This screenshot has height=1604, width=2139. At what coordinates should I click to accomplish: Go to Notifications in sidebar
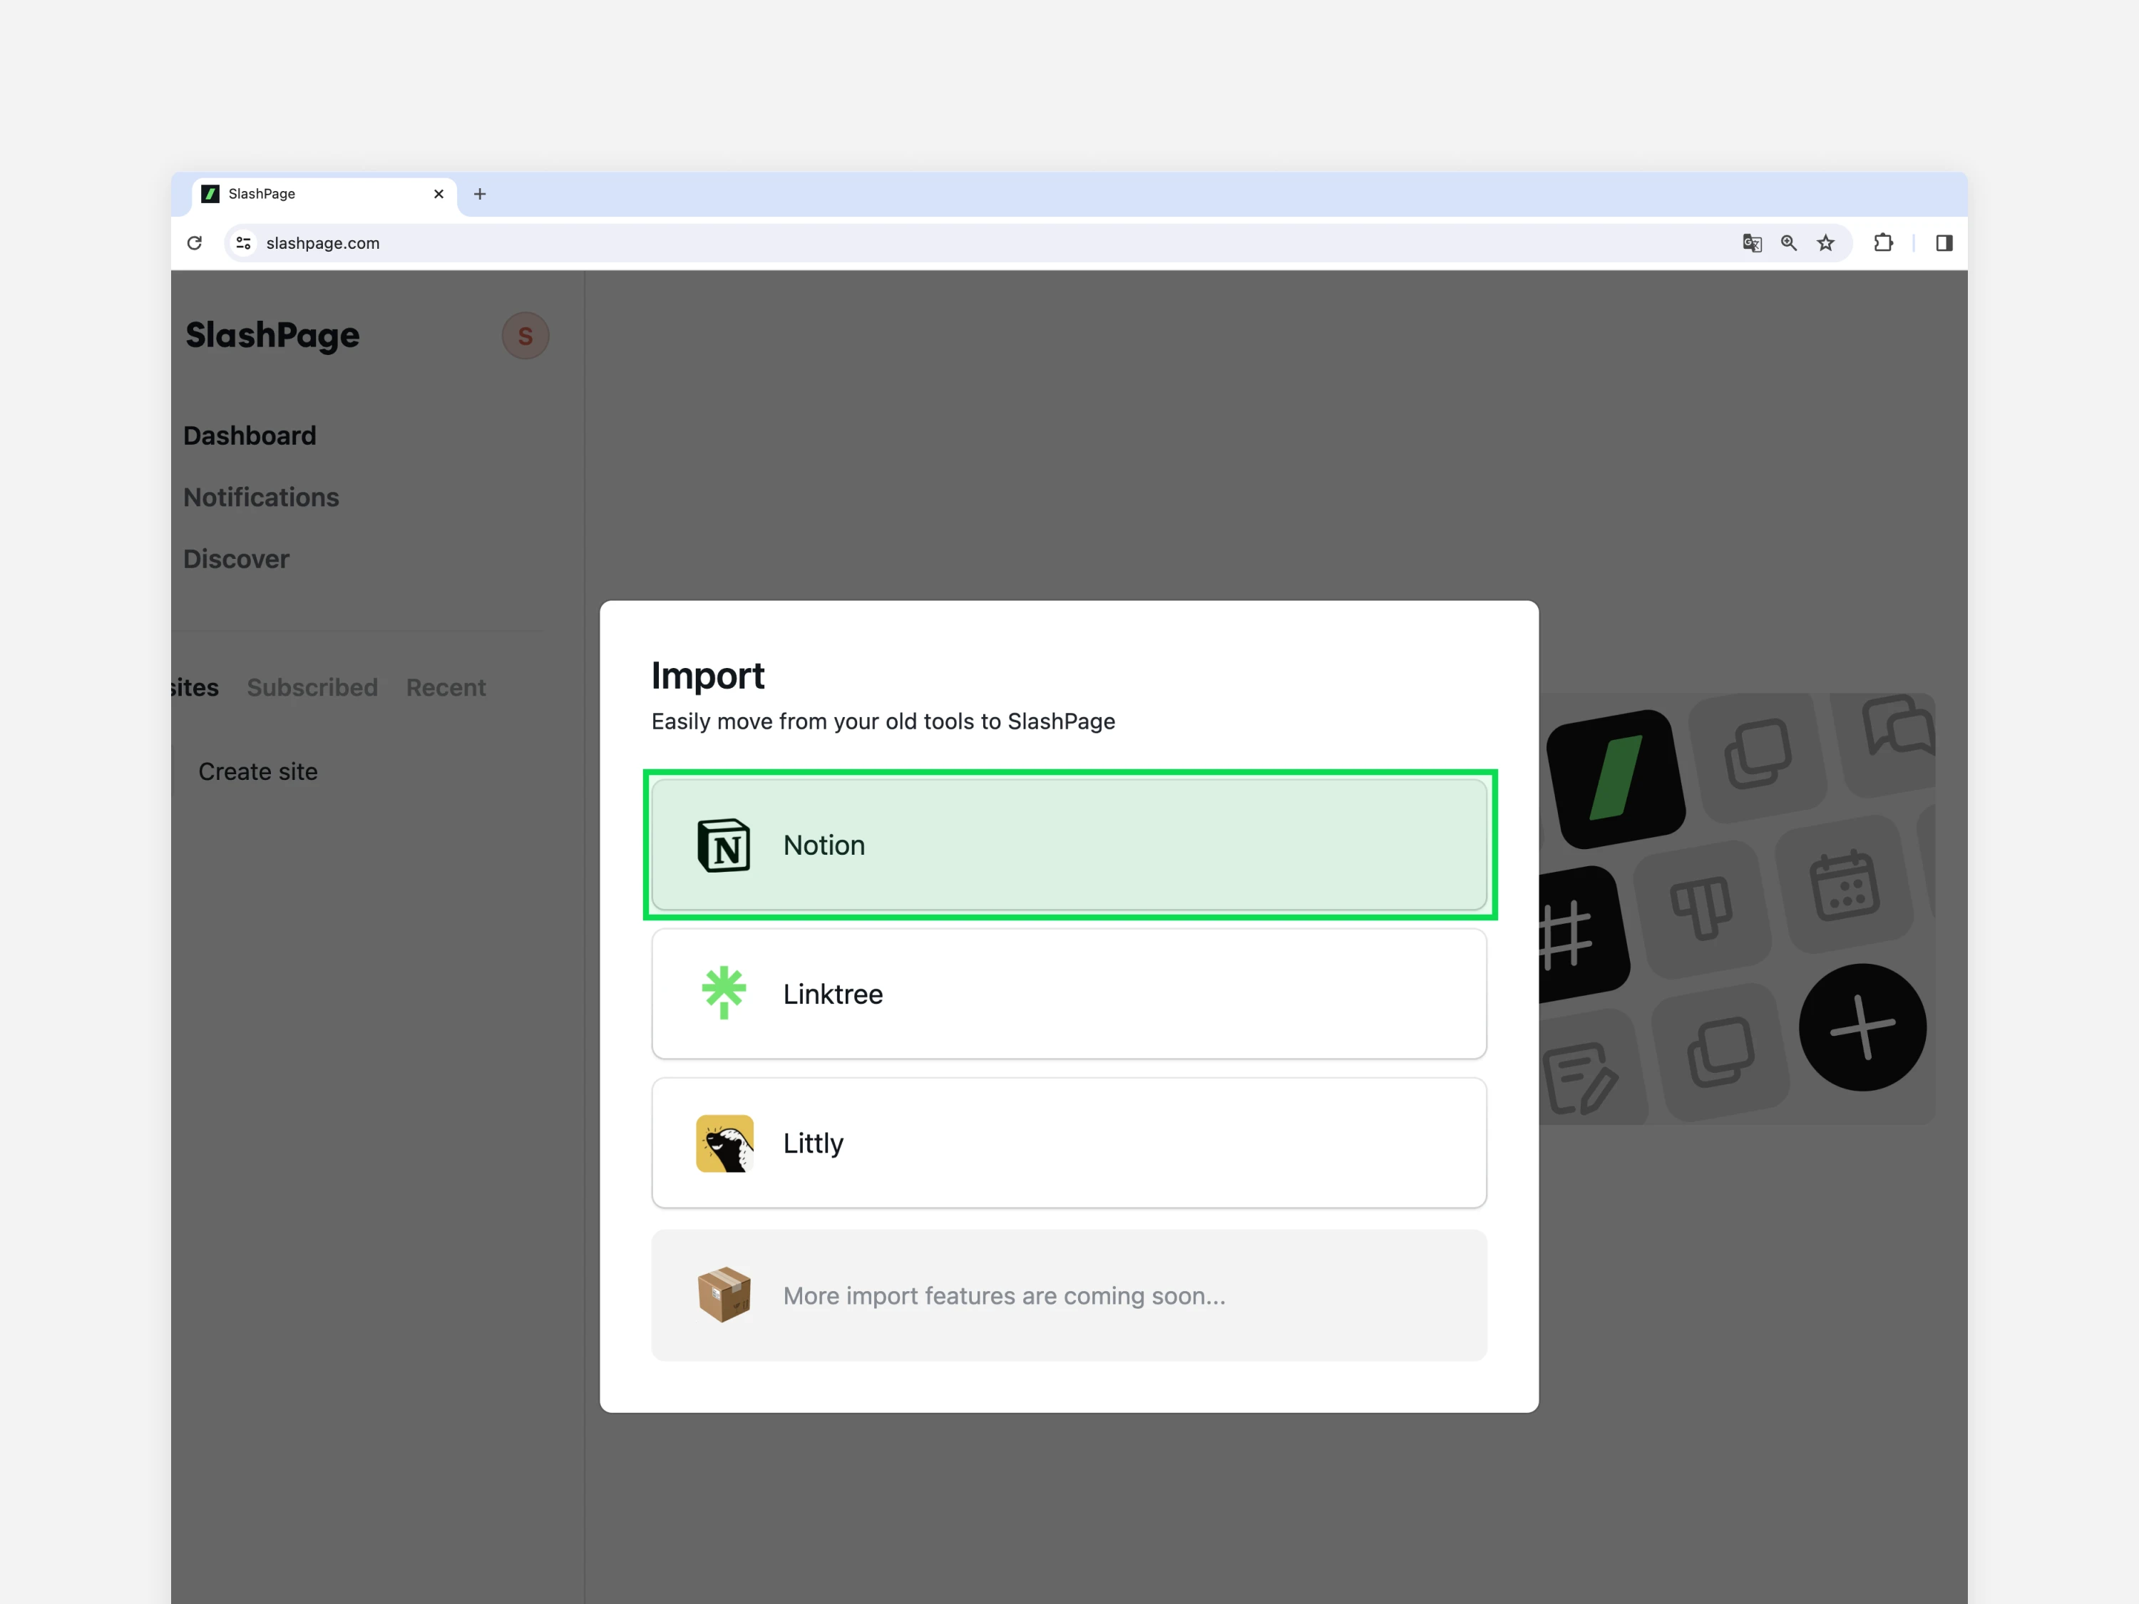261,497
